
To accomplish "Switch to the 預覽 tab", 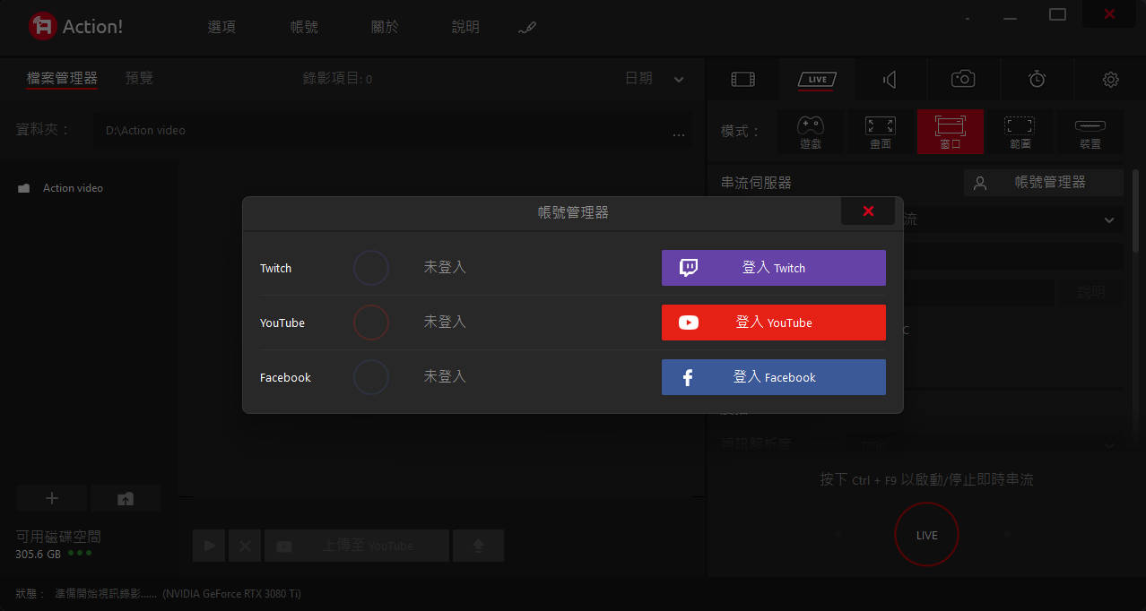I will point(139,78).
